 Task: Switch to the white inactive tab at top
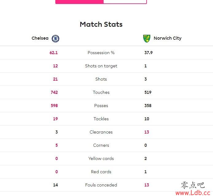coord(125,2)
